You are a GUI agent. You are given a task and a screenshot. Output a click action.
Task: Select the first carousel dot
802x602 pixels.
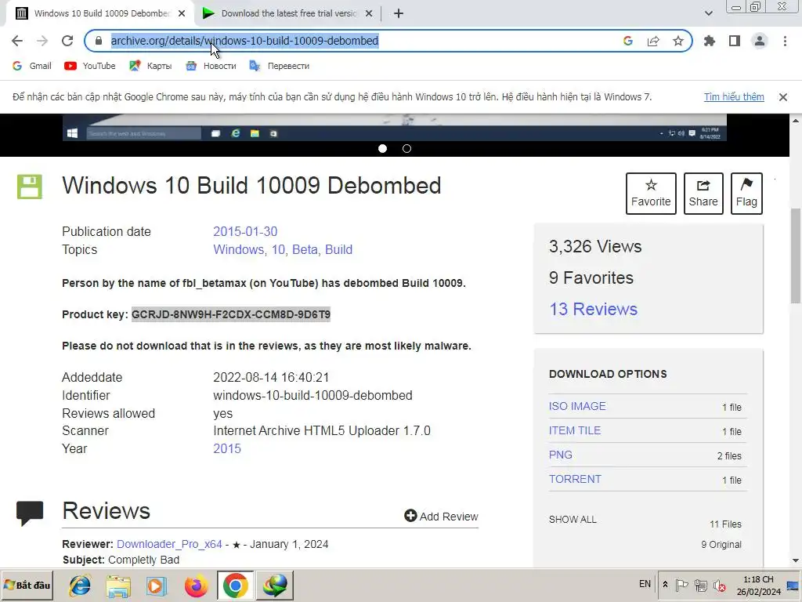382,148
